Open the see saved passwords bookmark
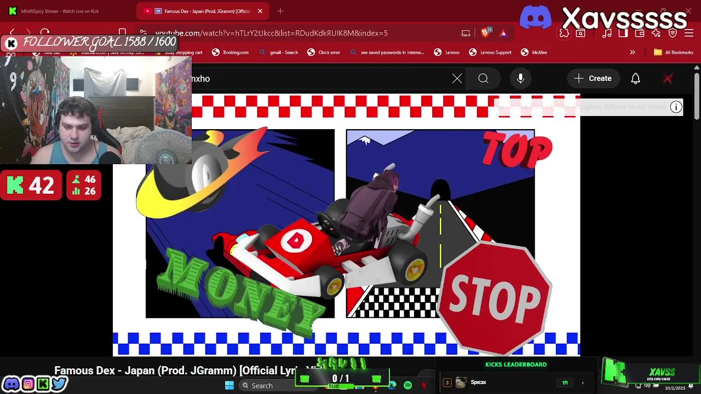 tap(387, 53)
